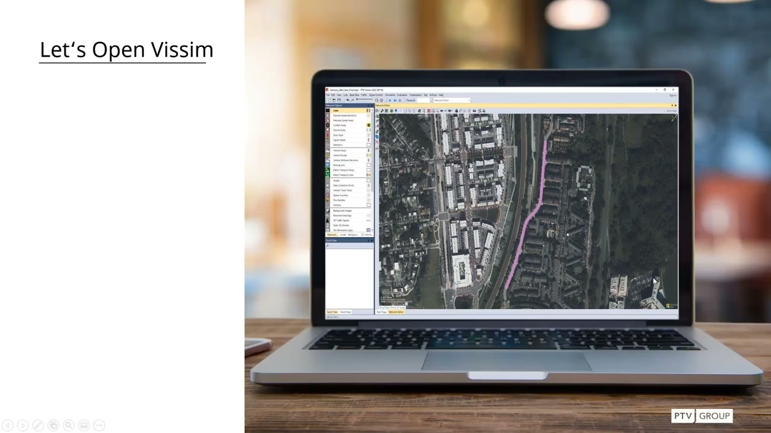
Task: Toggle the background map globe icon
Action: pyautogui.click(x=392, y=111)
